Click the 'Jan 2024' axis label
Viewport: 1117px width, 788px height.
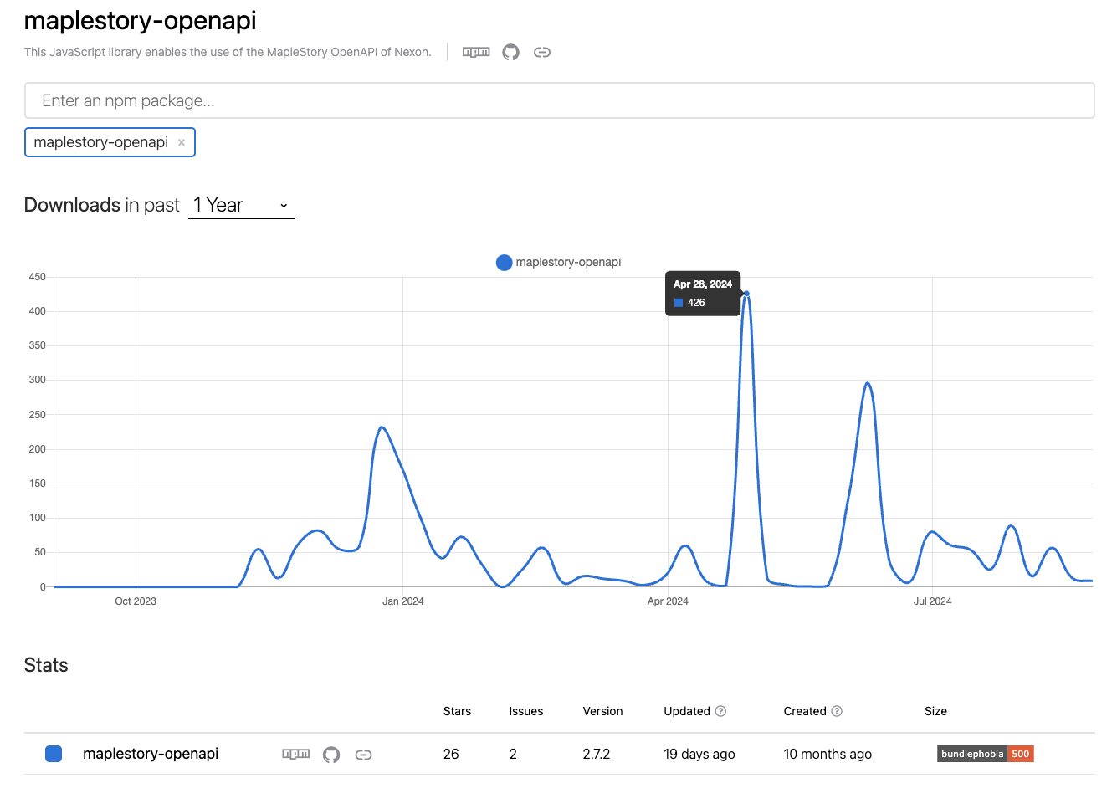(x=402, y=601)
